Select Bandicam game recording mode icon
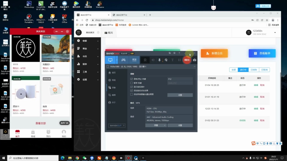This screenshot has height=161, width=287. point(124,60)
